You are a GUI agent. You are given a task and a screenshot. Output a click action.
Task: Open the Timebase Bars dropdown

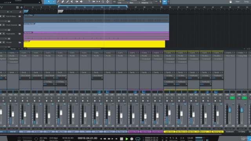135,3
